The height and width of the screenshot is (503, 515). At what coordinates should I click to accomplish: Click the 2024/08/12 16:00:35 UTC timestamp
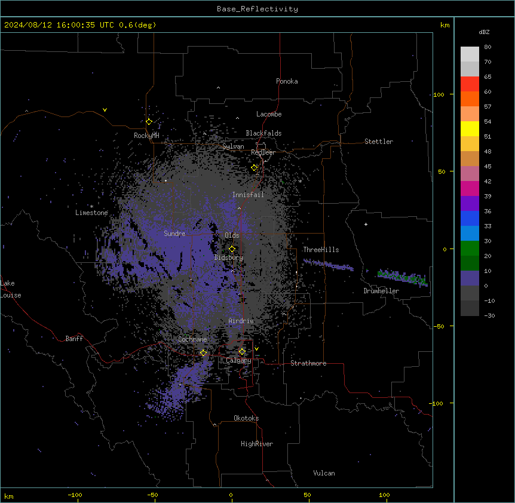click(x=59, y=25)
